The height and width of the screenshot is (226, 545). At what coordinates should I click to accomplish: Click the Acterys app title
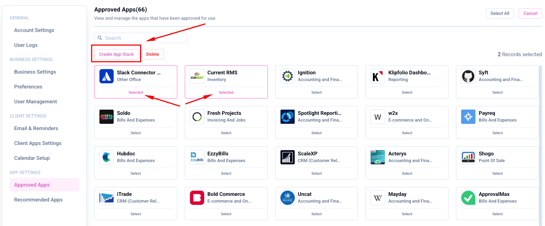[397, 154]
